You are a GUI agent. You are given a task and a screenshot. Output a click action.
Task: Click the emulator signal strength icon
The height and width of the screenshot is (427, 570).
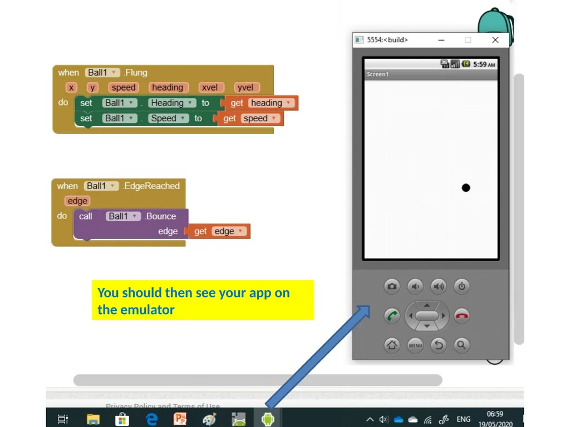pyautogui.click(x=455, y=64)
